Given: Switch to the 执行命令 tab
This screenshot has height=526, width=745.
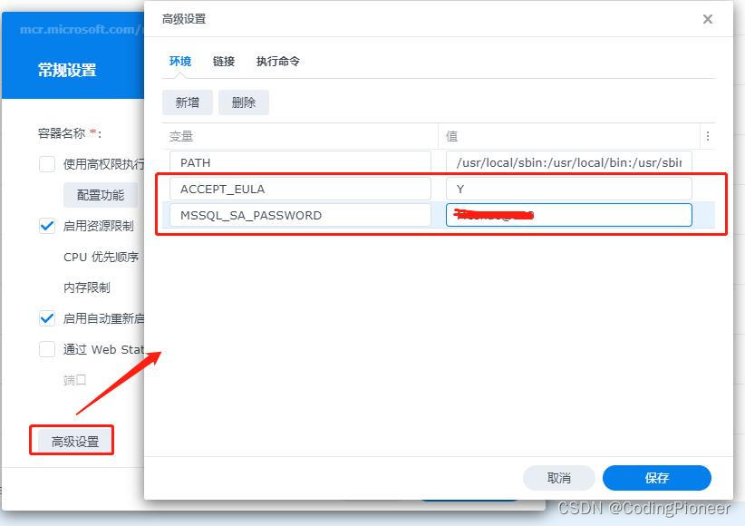Looking at the screenshot, I should coord(277,62).
